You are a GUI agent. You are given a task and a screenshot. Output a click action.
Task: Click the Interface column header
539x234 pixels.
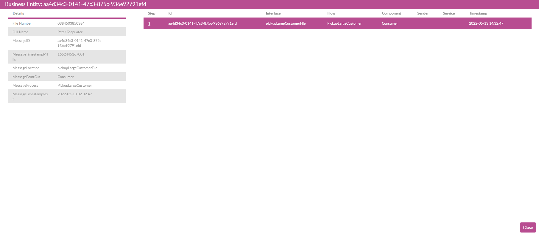point(273,13)
